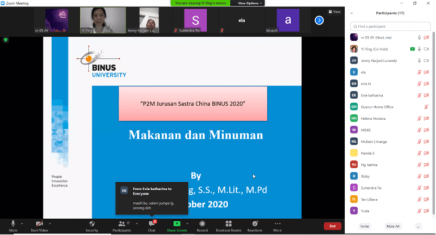Click muted mic icon for Gusnur Home Office
Viewport: 436px width, 235px height.
pos(426,107)
